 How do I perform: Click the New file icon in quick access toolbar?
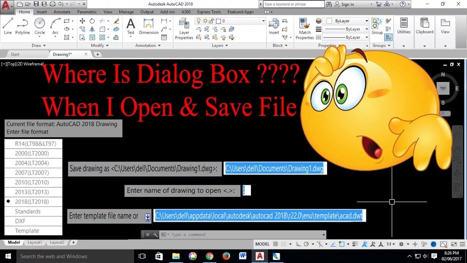[x=20, y=4]
